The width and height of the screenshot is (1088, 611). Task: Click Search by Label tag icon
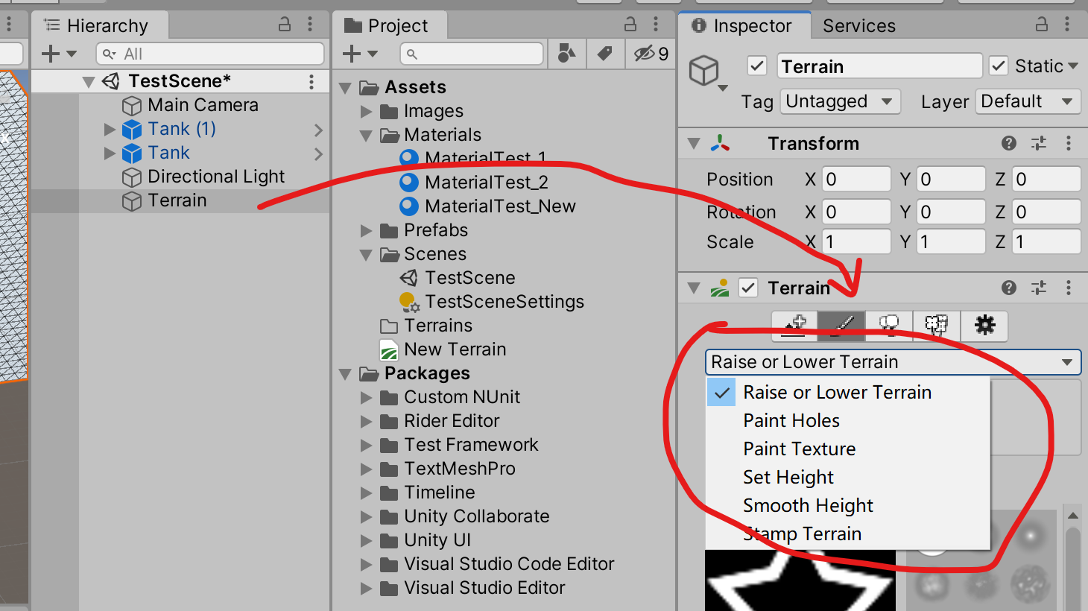point(604,54)
